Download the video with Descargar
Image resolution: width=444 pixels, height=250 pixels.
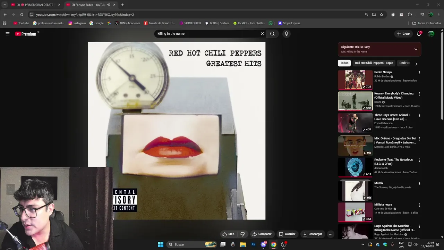coord(312,234)
